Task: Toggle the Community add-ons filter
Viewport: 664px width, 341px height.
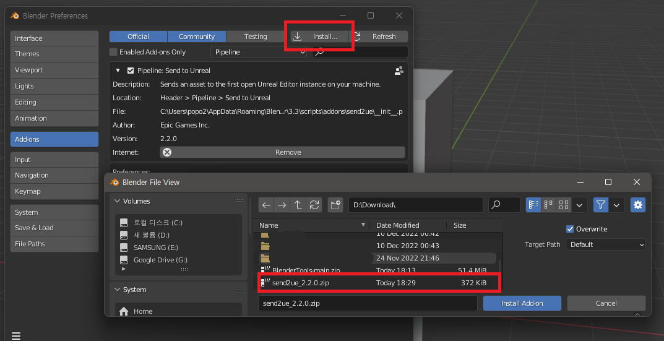Action: 197,37
